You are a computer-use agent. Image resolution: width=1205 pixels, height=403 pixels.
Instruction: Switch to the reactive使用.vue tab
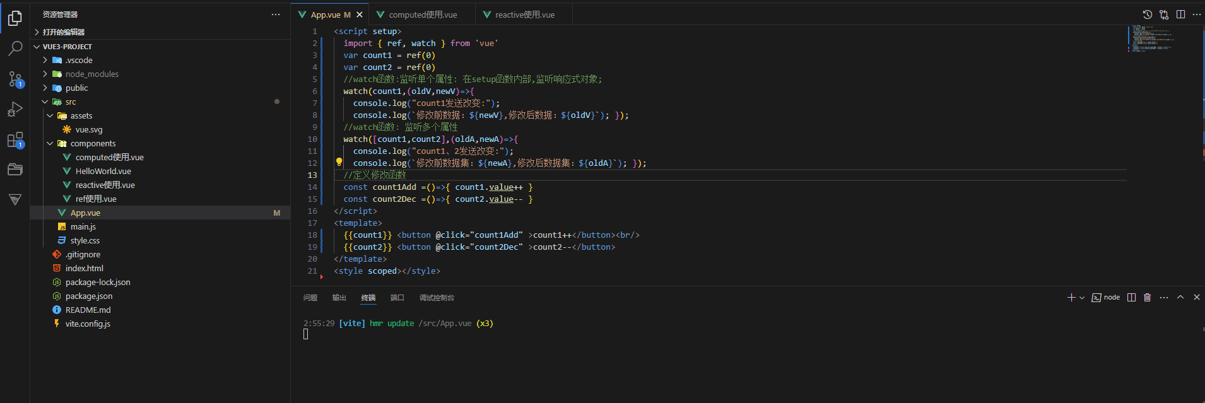pyautogui.click(x=524, y=15)
